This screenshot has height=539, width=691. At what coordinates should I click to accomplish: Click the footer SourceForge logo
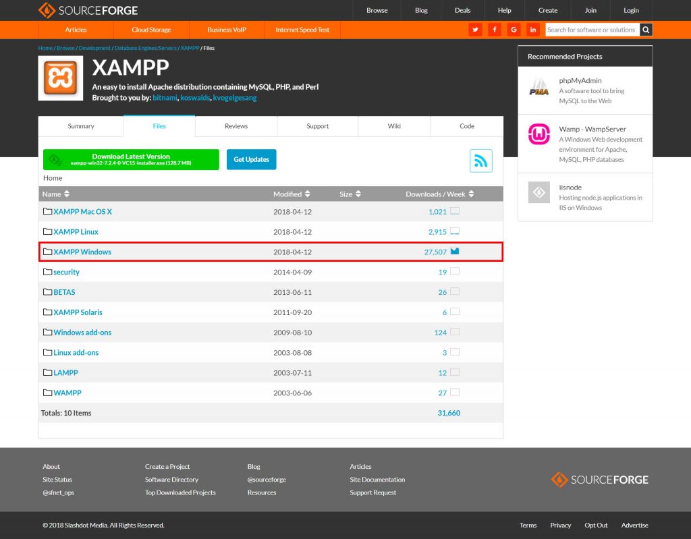[x=600, y=480]
